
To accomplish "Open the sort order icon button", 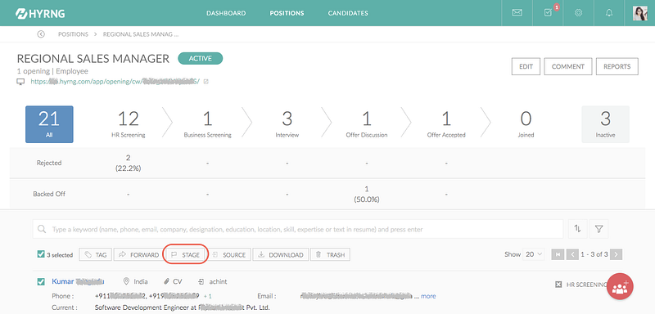I will (x=578, y=229).
